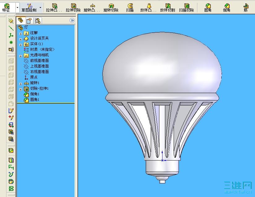Open dropdown arrow next to 草图绘制
255x197 pixels.
(40, 8)
